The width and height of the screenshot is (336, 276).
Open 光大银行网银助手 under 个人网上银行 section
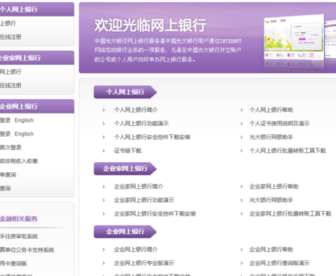[271, 137]
